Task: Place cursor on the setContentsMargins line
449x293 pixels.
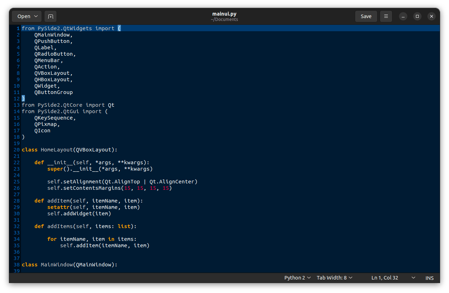Action: pyautogui.click(x=109, y=188)
